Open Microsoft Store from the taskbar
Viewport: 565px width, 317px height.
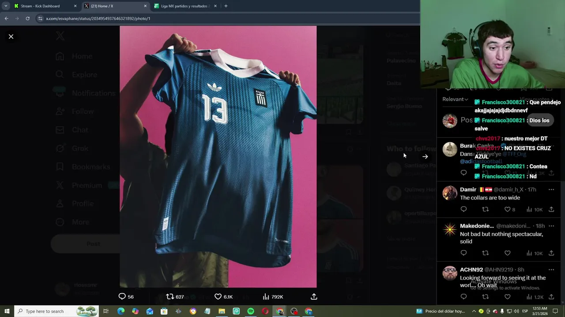click(x=164, y=311)
